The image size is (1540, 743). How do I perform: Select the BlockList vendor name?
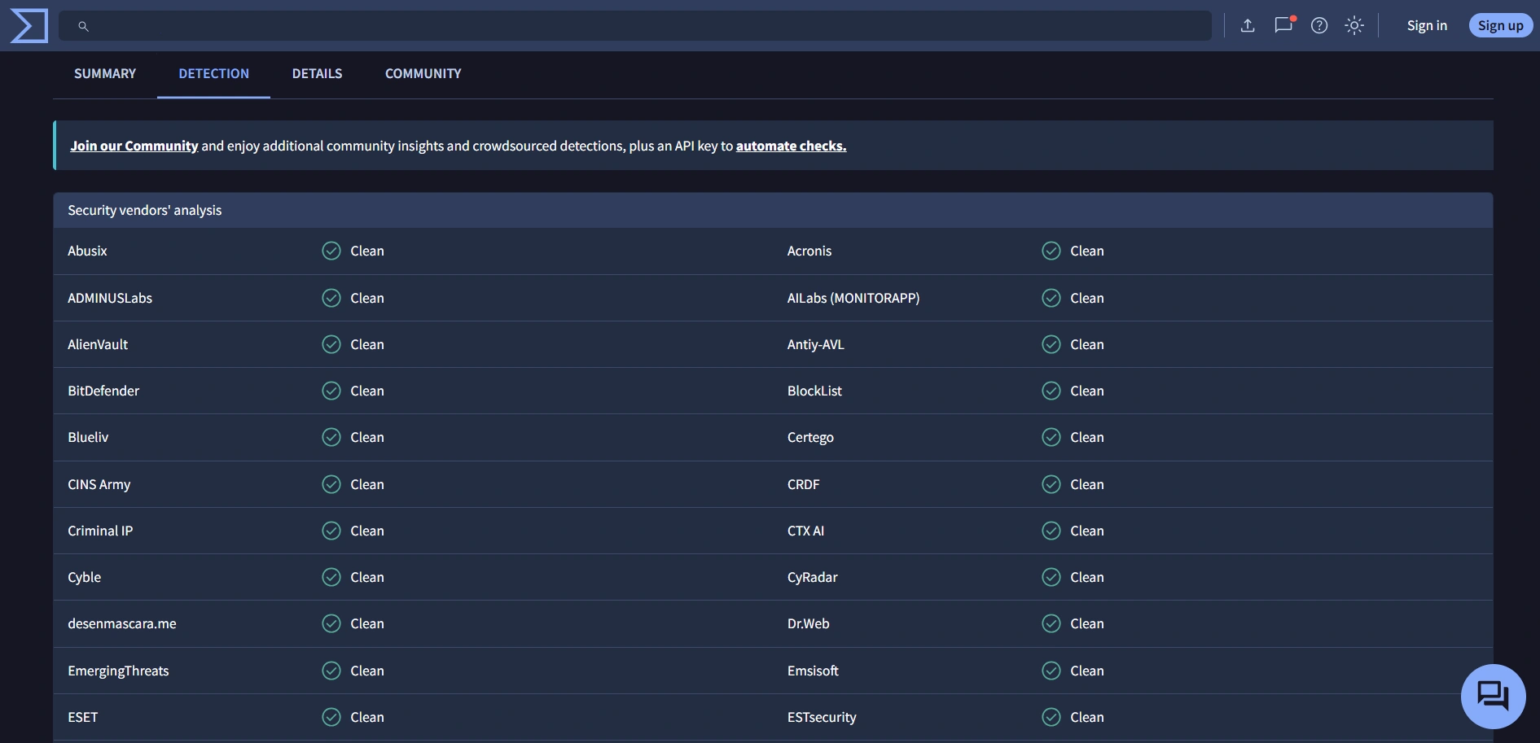coord(814,391)
